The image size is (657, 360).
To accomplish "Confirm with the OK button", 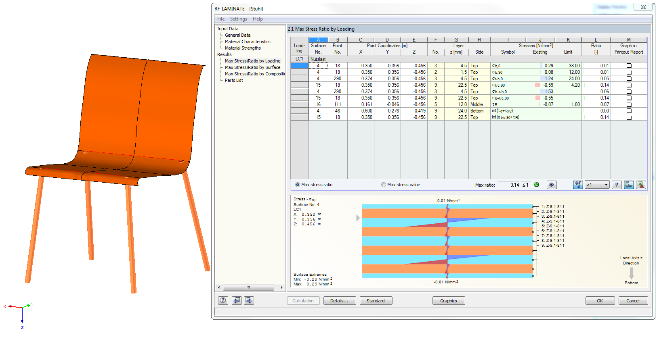I will coord(600,301).
